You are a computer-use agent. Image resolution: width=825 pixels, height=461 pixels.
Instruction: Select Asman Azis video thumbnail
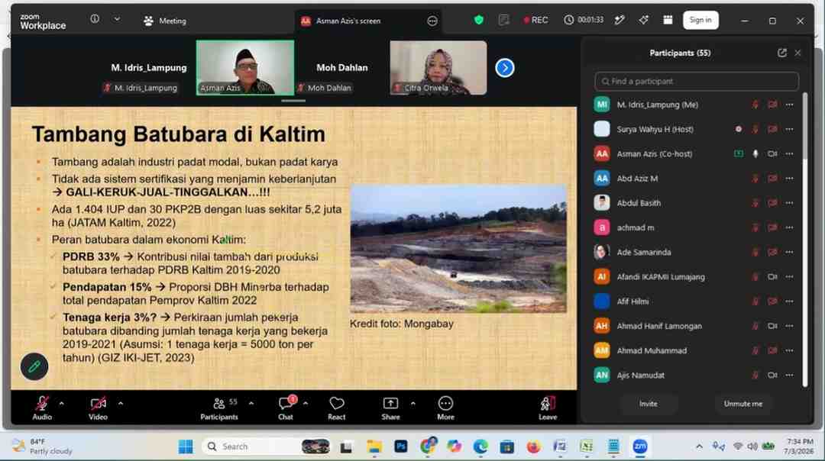(245, 68)
